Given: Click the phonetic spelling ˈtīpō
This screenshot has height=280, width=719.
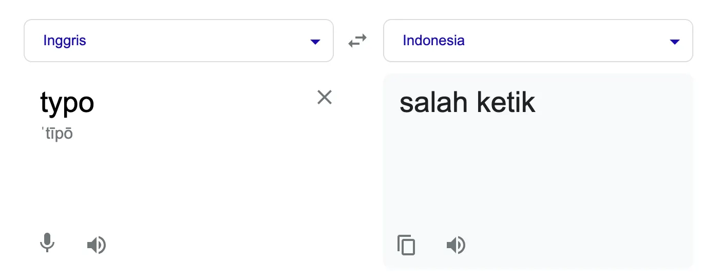Looking at the screenshot, I should click(57, 134).
